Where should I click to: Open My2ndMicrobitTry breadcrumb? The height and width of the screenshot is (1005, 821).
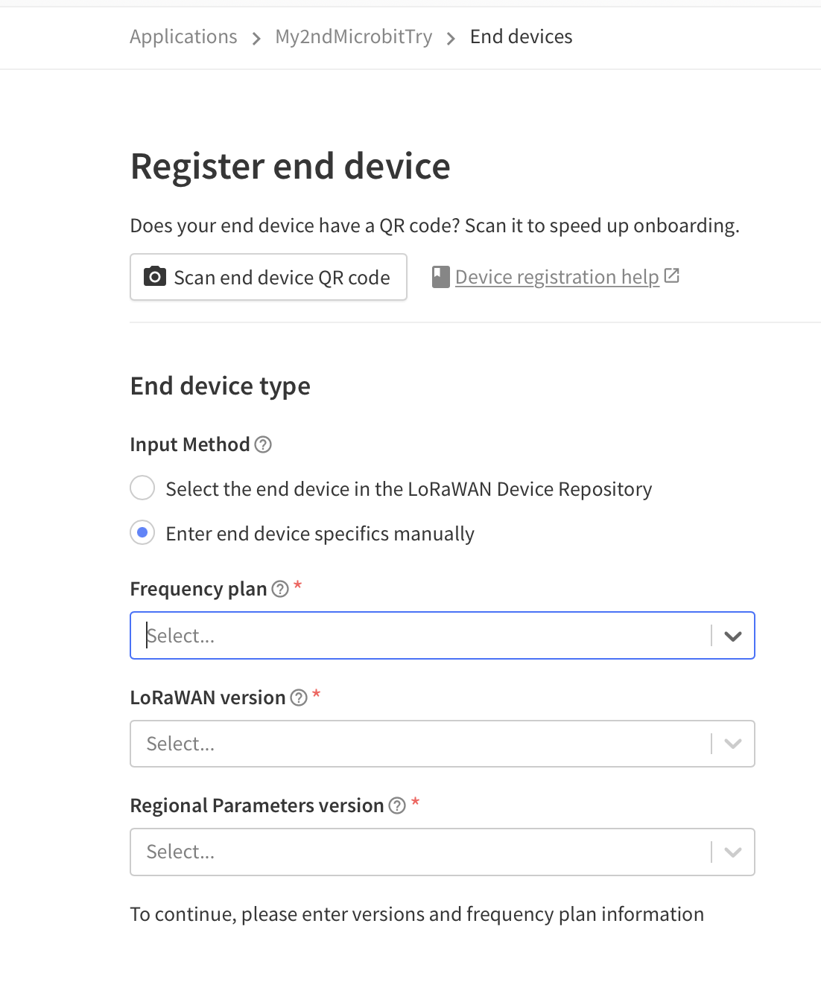(354, 36)
